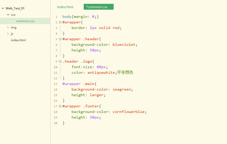The image size is (227, 144).
Task: Place cursor on 'body{margin: 0;}' line
Action: click(x=81, y=17)
